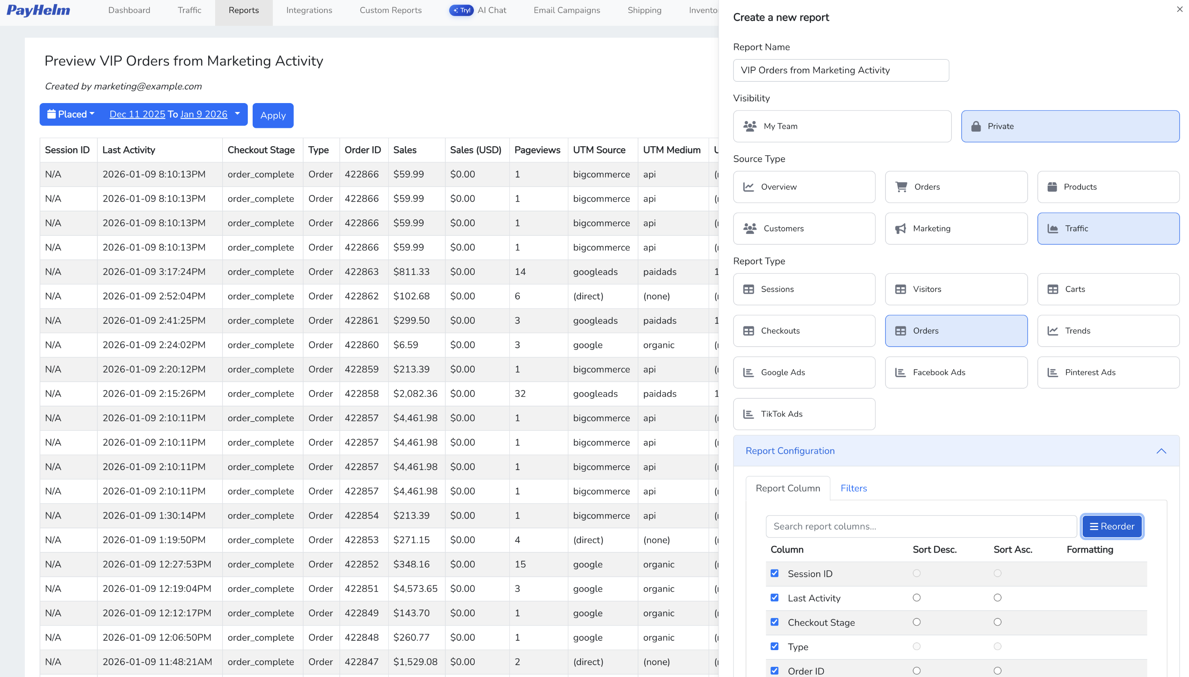The image size is (1189, 677).
Task: Pick the Google Ads report type
Action: click(804, 372)
